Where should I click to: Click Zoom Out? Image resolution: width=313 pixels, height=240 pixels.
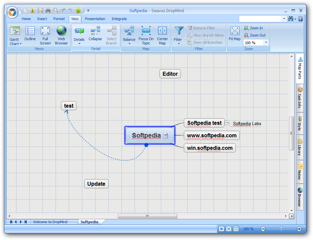click(x=255, y=35)
